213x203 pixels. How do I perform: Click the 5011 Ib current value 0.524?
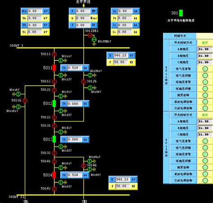click(75, 68)
